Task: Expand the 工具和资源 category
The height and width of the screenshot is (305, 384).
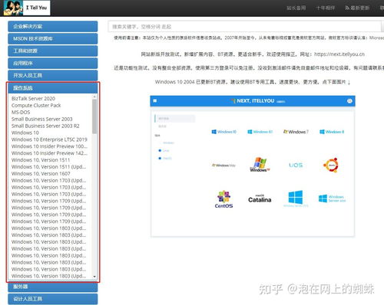Action: coord(53,51)
